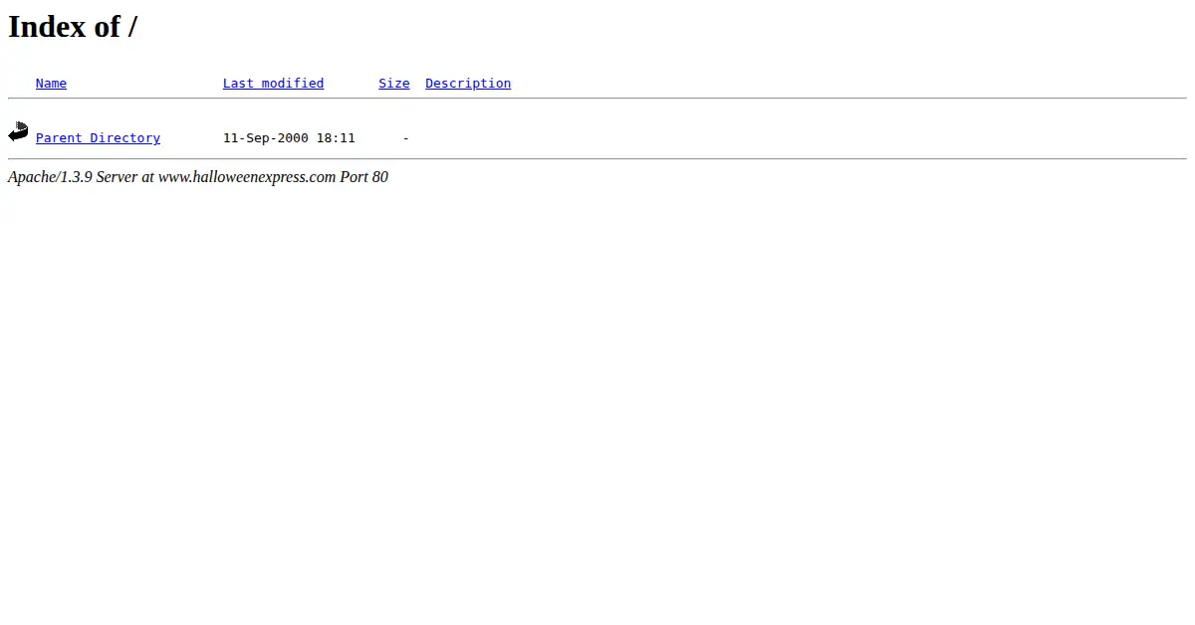Screen dimensions: 1195x625
Task: Open the Parent Directory link
Action: pos(98,138)
